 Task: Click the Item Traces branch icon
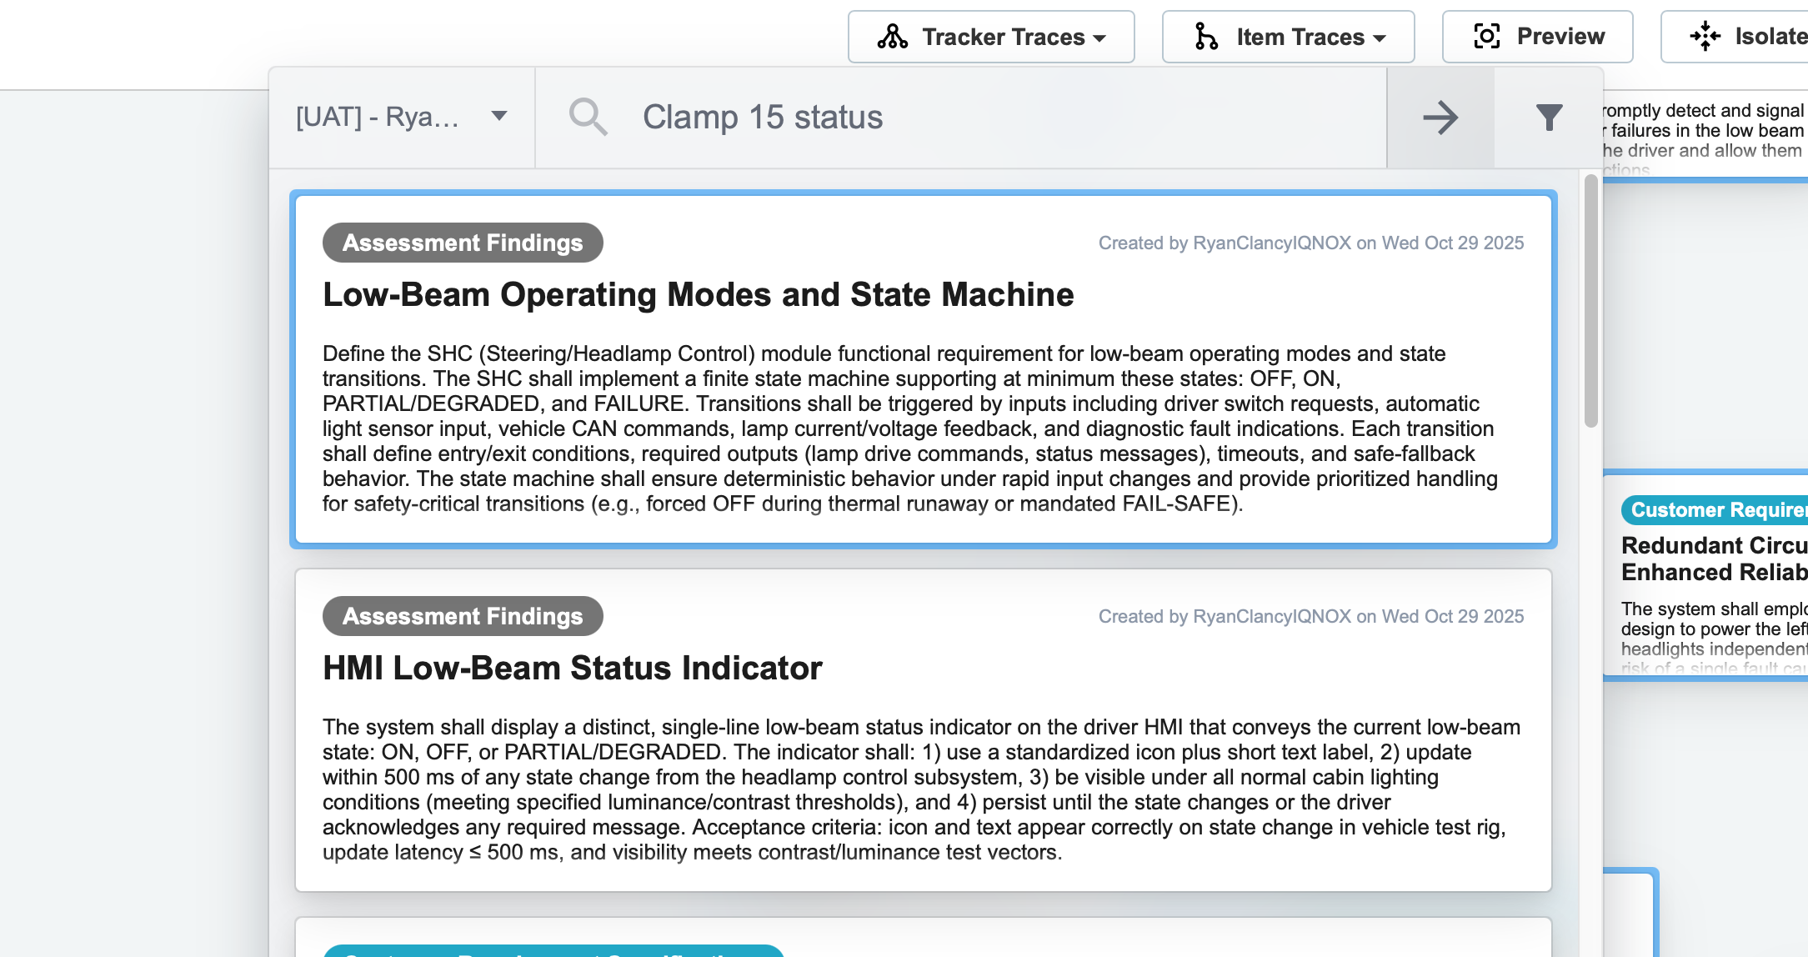pyautogui.click(x=1205, y=37)
